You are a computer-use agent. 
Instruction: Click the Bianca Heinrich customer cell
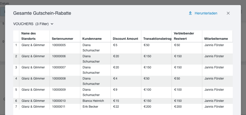pos(93,101)
